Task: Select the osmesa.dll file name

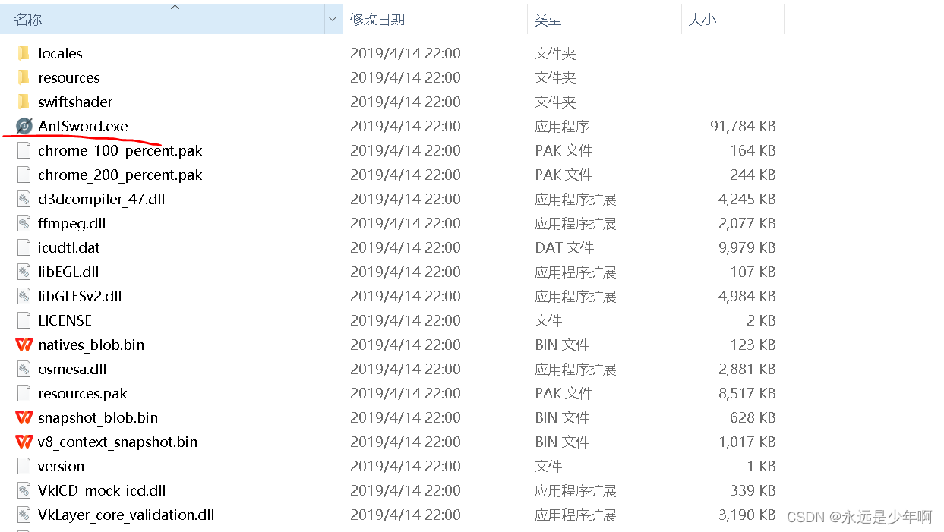Action: point(72,369)
